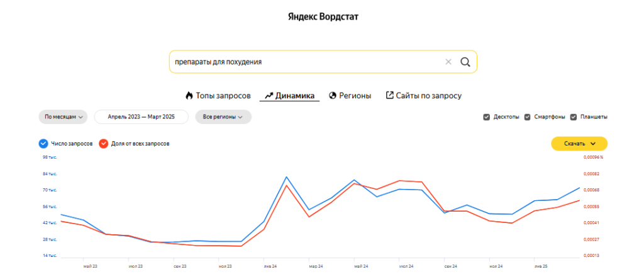Click the 28 тыс. axis label
This screenshot has width=644, height=279.
point(50,239)
